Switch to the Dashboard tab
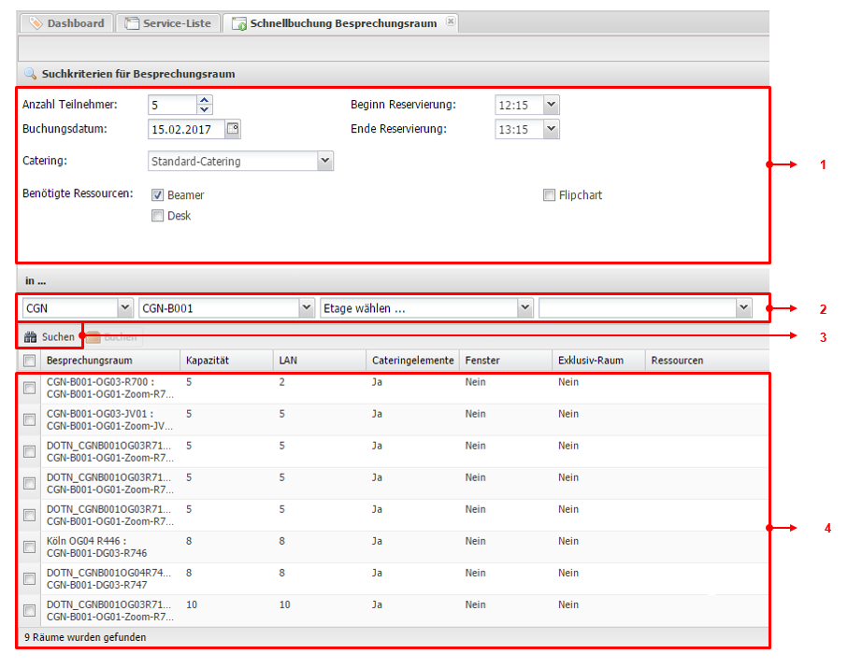Image resolution: width=848 pixels, height=668 pixels. click(x=67, y=23)
